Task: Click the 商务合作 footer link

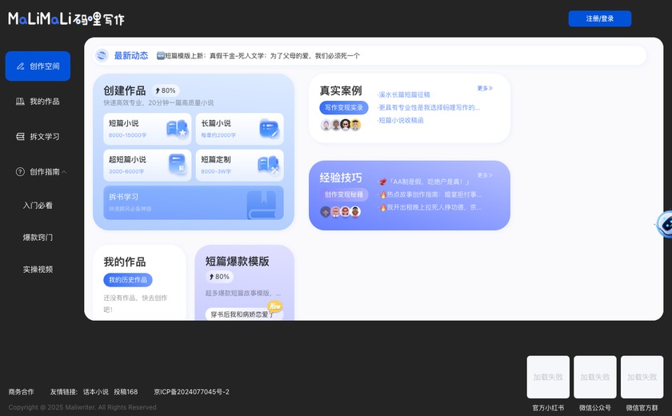Action: click(x=21, y=391)
